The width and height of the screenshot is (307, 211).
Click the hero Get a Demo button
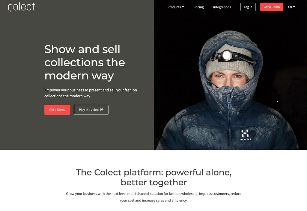[57, 110]
